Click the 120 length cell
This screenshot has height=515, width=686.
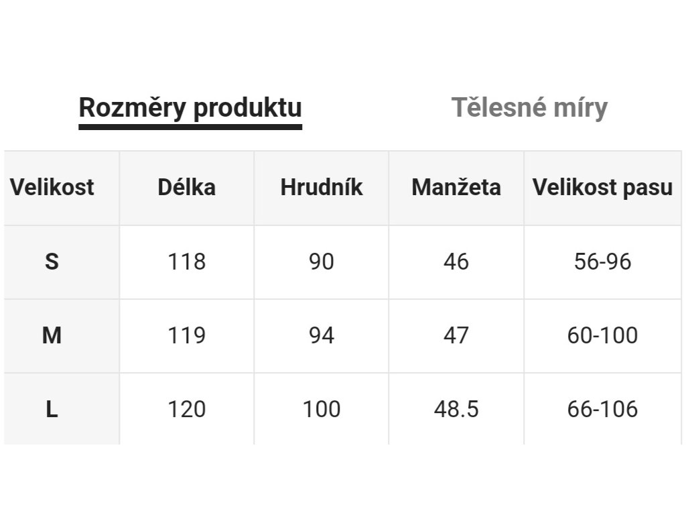[187, 410]
